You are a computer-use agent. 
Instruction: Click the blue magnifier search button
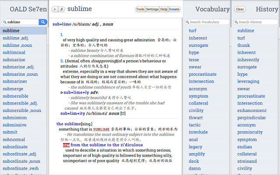tap(43, 22)
